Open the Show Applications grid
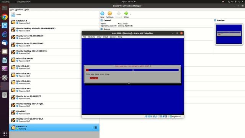245x138 pixels. [5, 134]
